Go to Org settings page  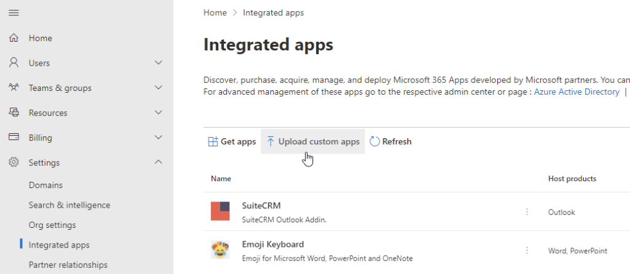52,225
